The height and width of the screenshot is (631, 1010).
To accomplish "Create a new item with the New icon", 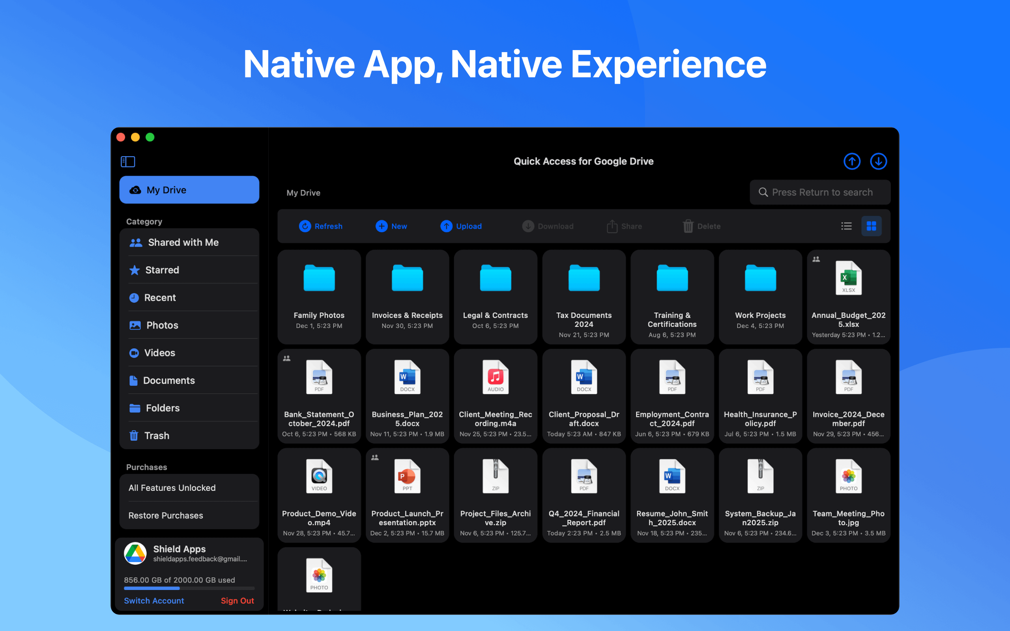I will click(x=391, y=226).
